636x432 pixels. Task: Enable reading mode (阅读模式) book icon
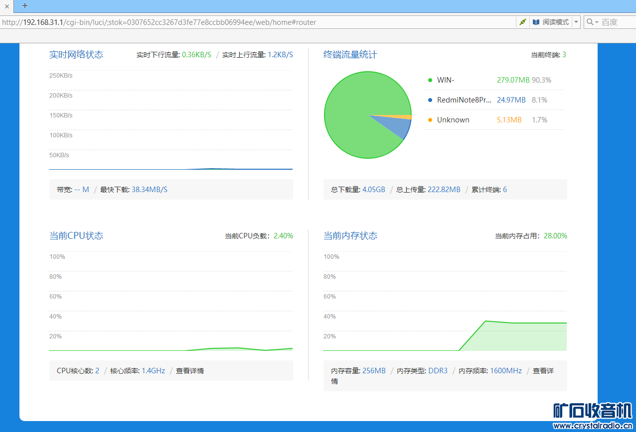click(536, 22)
